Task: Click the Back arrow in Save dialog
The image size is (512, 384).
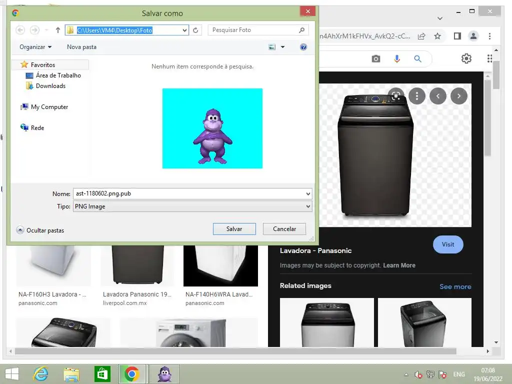Action: [20, 30]
